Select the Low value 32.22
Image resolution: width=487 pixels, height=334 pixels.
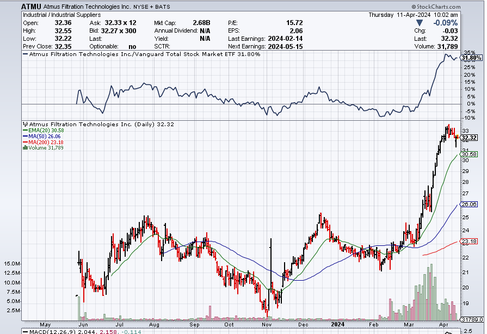tap(63, 39)
